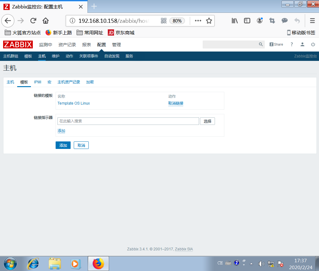Image resolution: width=319 pixels, height=271 pixels.
Task: Switch to the IPMI tab
Action: tap(37, 82)
